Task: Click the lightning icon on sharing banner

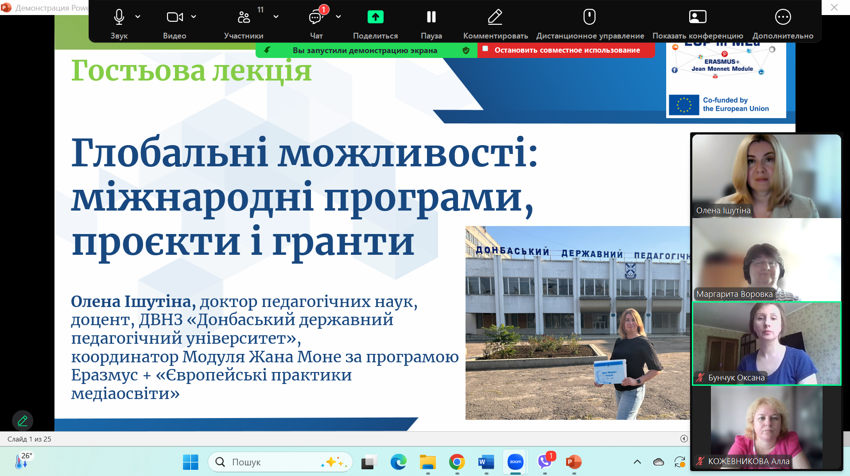Action: [x=267, y=50]
